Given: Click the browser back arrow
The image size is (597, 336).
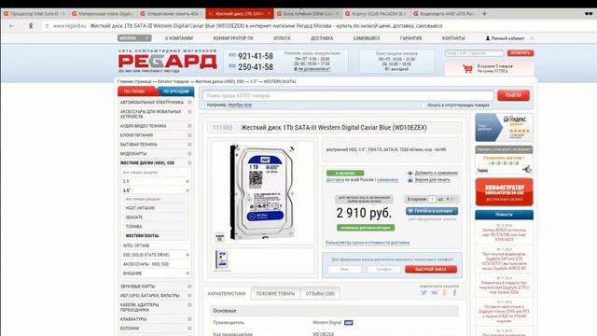Looking at the screenshot, I should (11, 26).
